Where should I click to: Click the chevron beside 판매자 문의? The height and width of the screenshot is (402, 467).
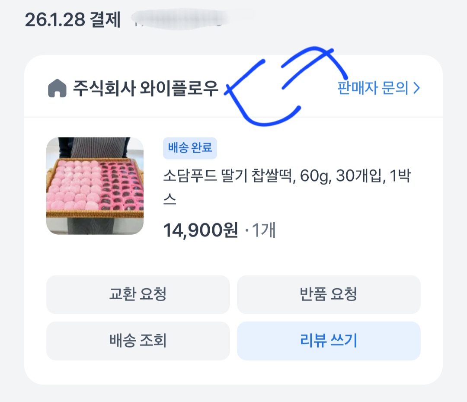point(416,88)
